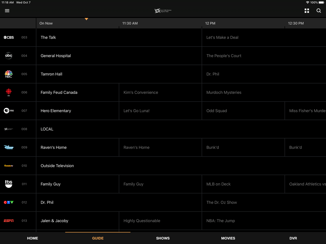Tap the search magnifier icon
The image size is (326, 244).
319,11
